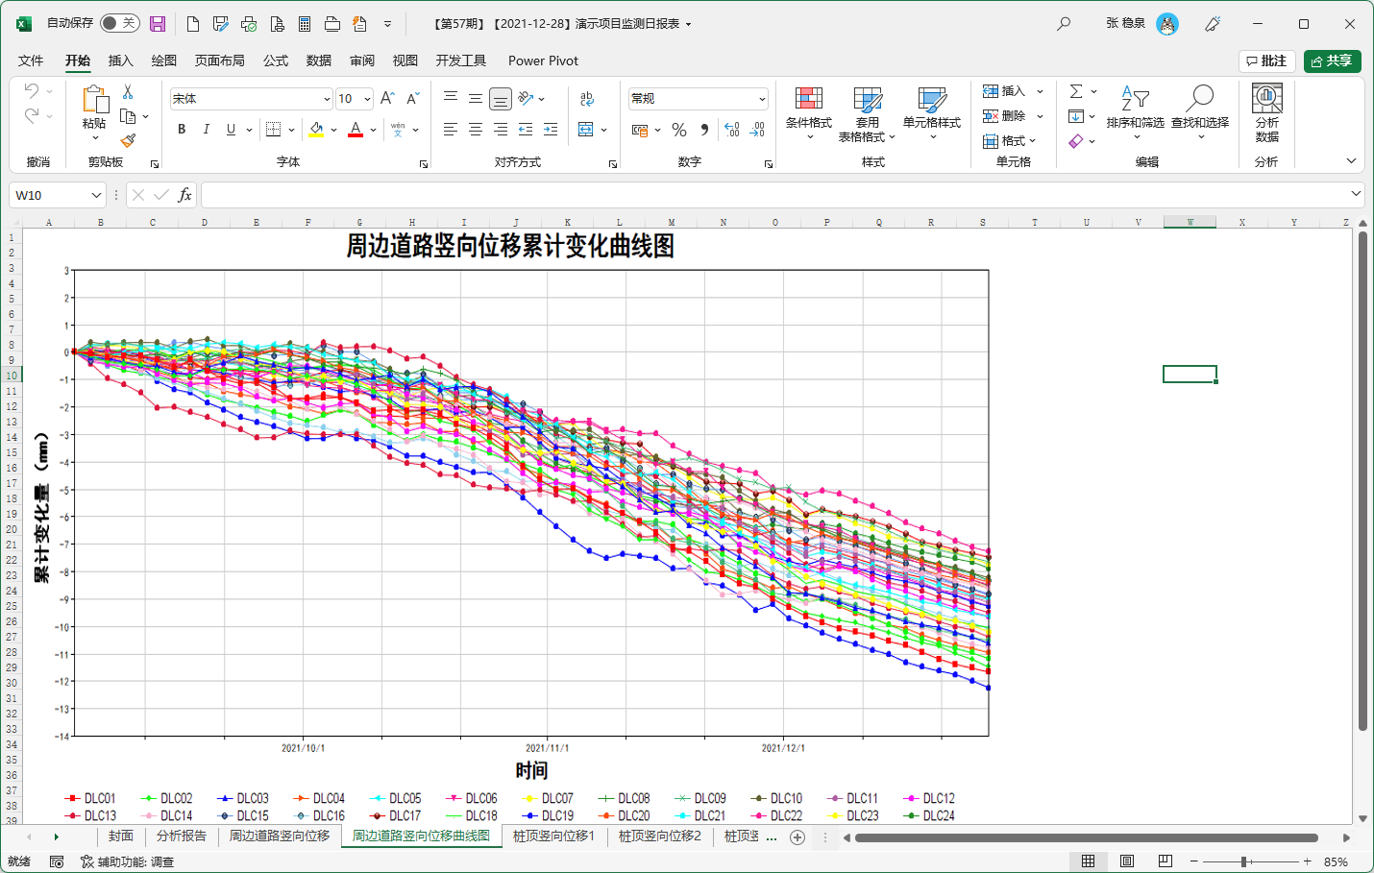Click the new blank document icon
The height and width of the screenshot is (873, 1374).
(192, 24)
